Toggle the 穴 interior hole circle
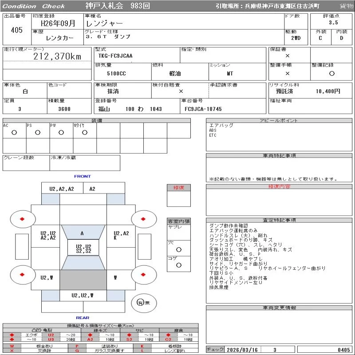355x355 pixels. click(178, 249)
